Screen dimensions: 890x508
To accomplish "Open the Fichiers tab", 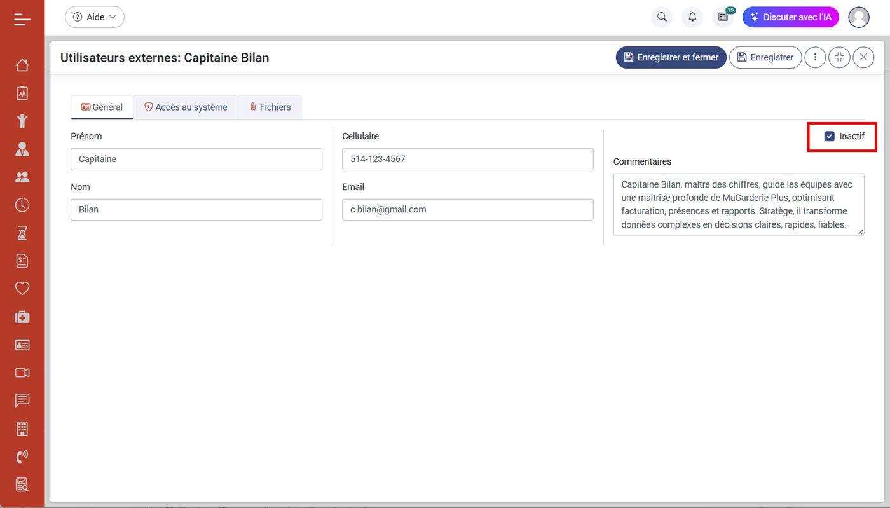I will click(270, 107).
